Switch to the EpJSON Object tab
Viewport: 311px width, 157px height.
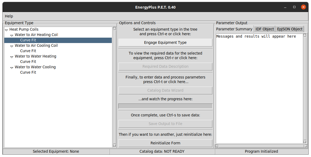[289, 29]
